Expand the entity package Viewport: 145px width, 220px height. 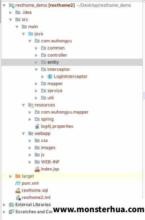coord(36,62)
